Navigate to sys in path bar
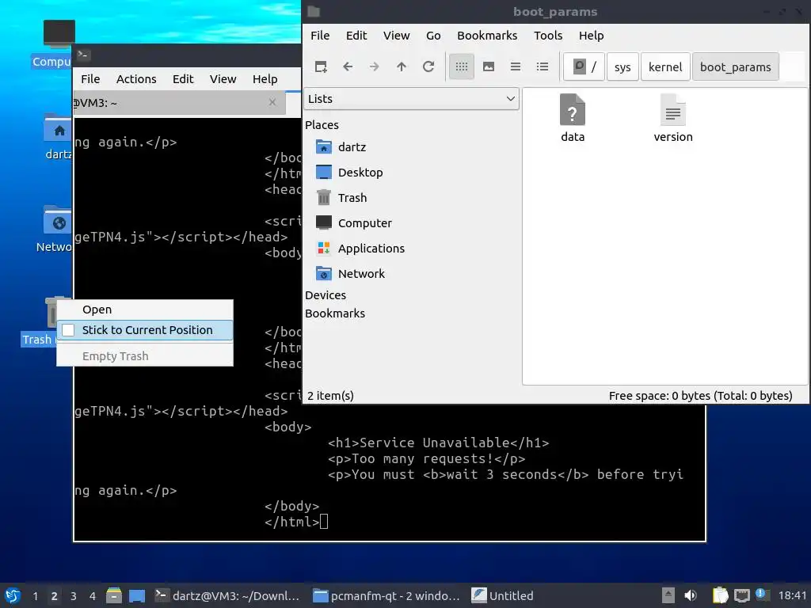 (x=623, y=66)
